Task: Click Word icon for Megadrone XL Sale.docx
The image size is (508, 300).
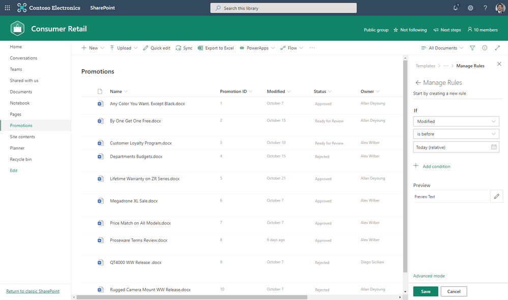Action: coord(101,201)
